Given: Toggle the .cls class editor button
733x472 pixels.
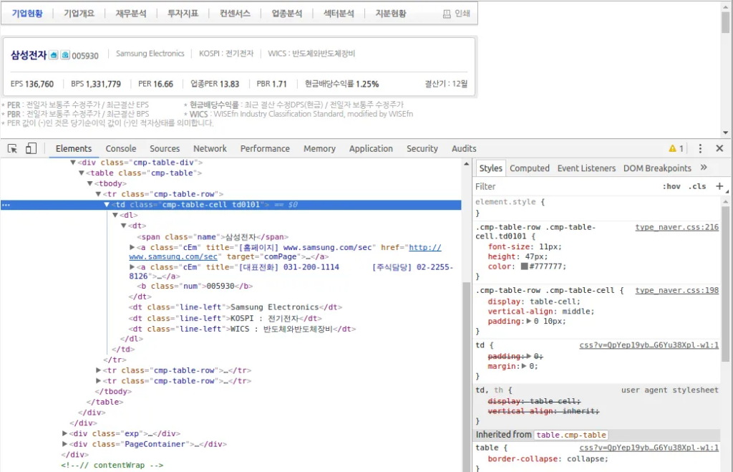Looking at the screenshot, I should 697,186.
